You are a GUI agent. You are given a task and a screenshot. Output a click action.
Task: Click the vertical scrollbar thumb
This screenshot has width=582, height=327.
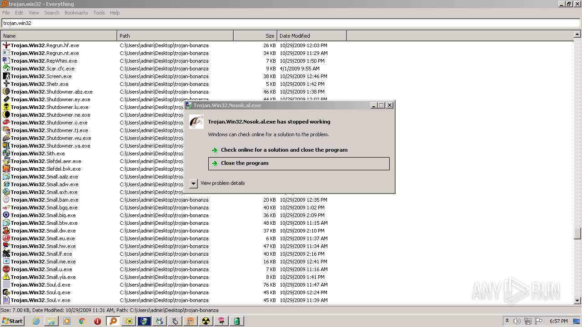tap(577, 233)
